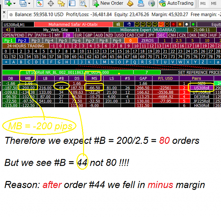Screen dimensions: 221x217
Task: Switch to the Pg-7 tab
Action: pos(90,41)
